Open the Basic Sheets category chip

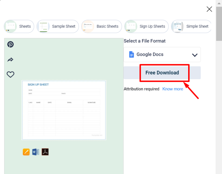[101, 26]
